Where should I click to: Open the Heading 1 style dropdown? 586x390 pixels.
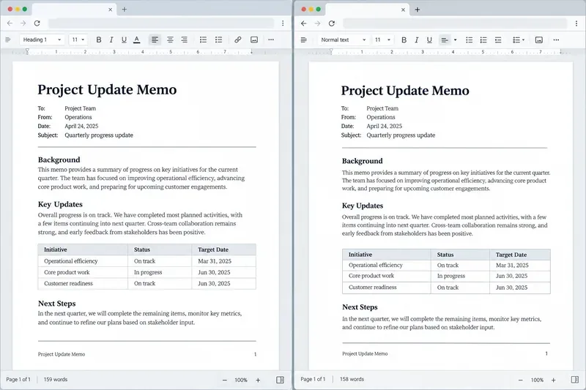point(42,40)
